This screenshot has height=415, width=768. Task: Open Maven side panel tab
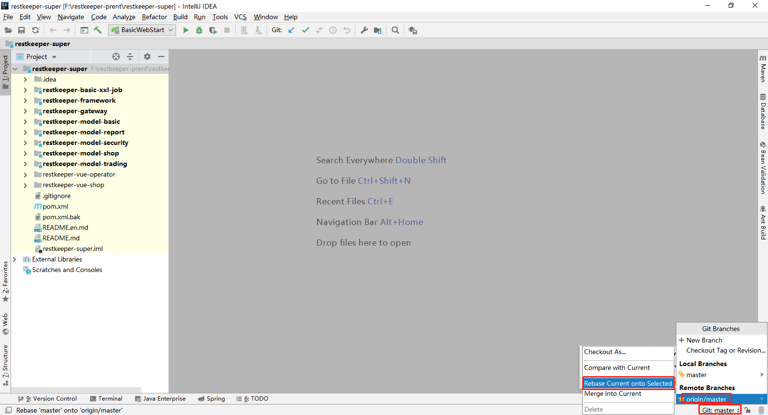pyautogui.click(x=763, y=69)
